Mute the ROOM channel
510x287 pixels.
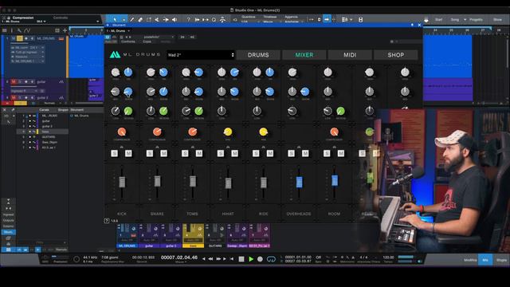340,153
